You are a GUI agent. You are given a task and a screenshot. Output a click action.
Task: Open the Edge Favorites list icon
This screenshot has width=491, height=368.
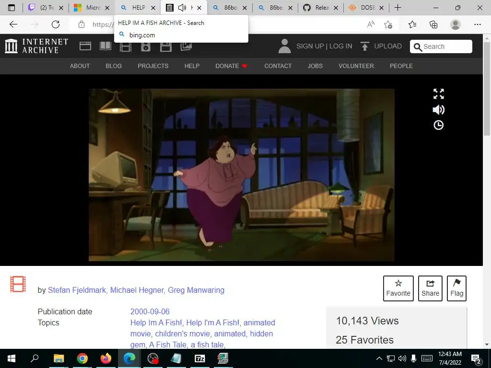412,24
